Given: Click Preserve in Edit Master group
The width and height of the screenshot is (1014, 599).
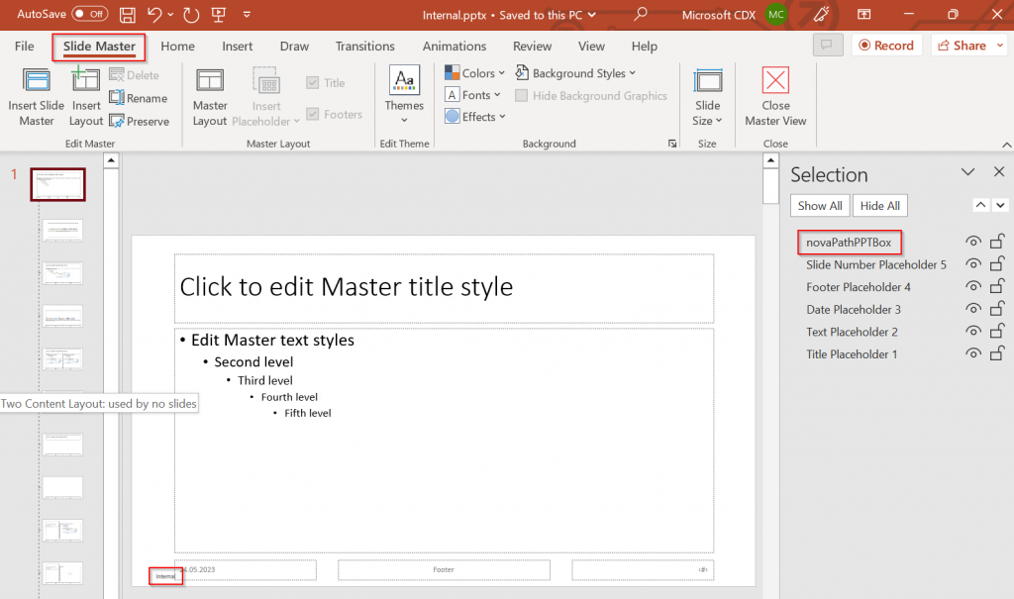Looking at the screenshot, I should [139, 121].
